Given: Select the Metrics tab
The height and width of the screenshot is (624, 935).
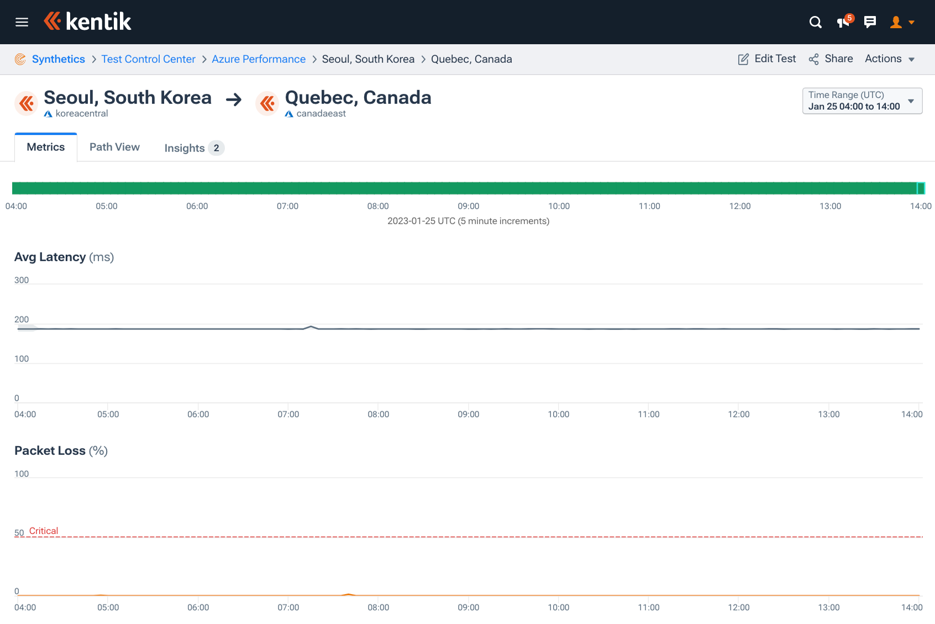Looking at the screenshot, I should point(46,147).
